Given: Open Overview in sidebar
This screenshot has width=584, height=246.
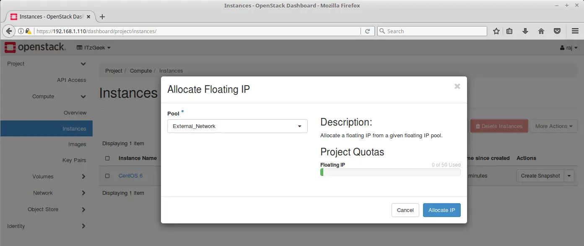Looking at the screenshot, I should pyautogui.click(x=75, y=113).
